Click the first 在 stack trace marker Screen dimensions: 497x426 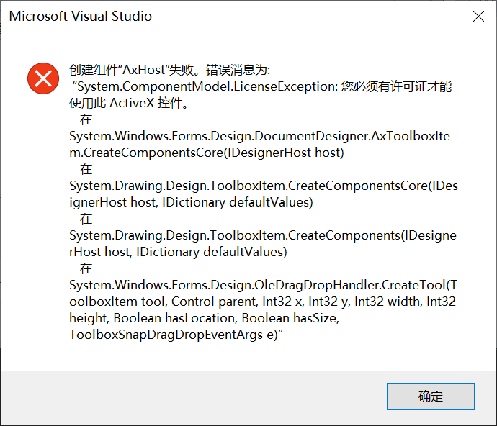coord(86,119)
